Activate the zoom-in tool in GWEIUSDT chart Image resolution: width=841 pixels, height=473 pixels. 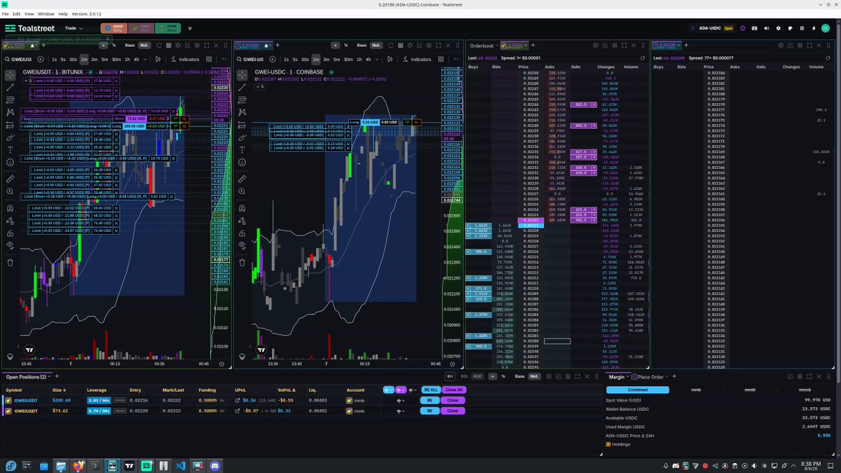click(10, 191)
